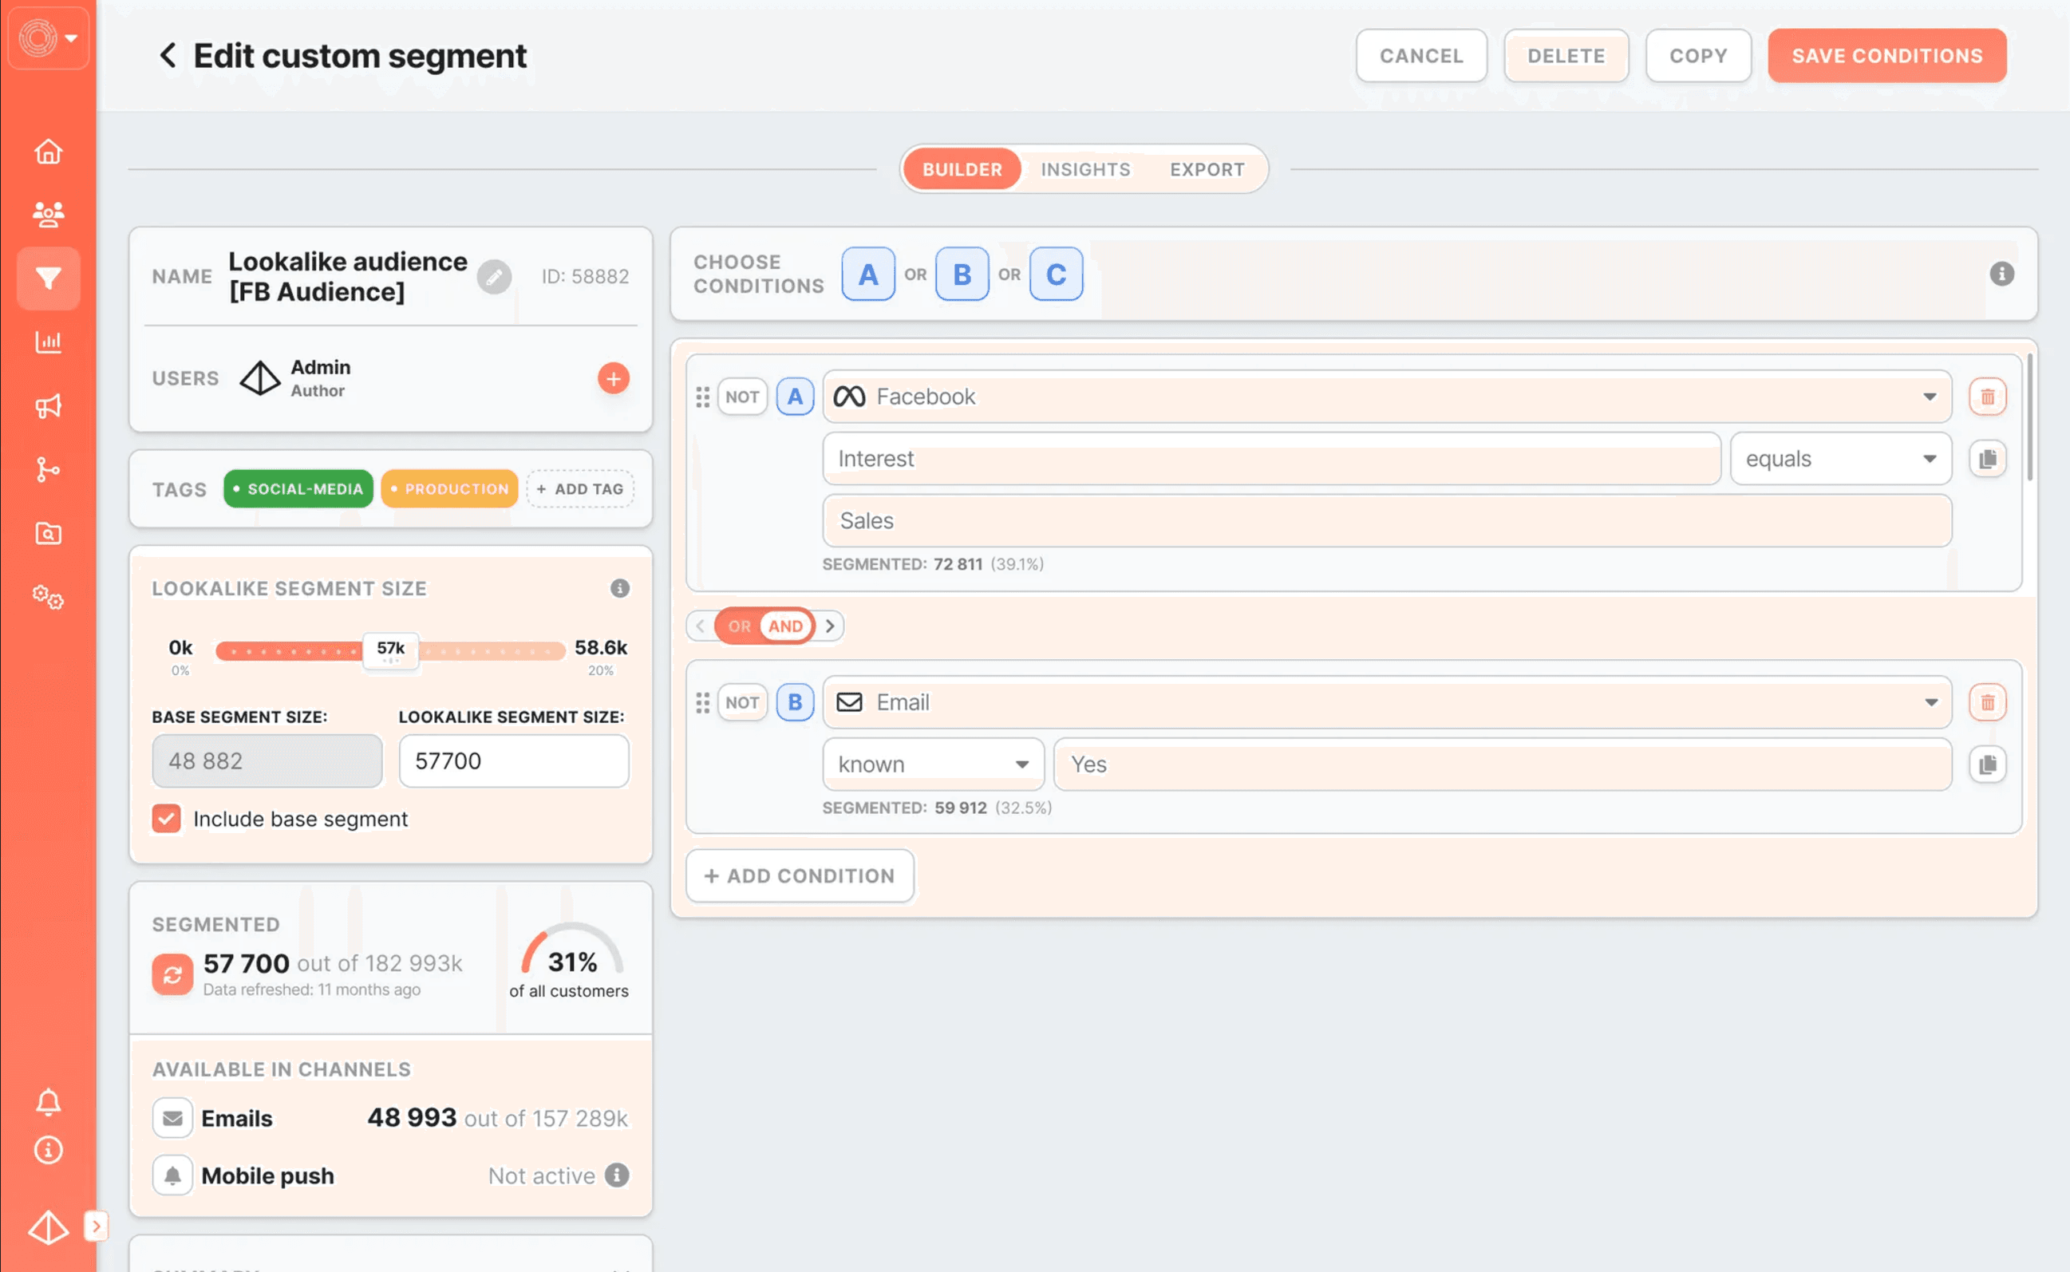
Task: Duplicate the Email condition row copy icon
Action: [1987, 764]
